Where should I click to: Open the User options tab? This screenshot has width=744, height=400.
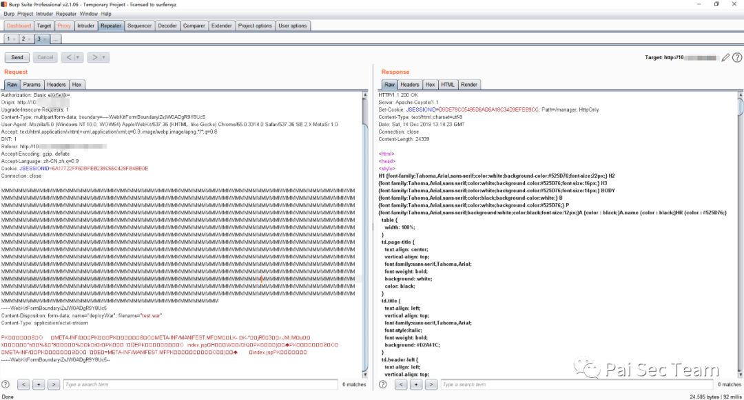(292, 25)
